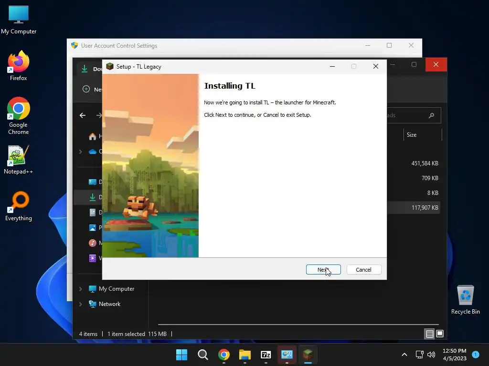Image resolution: width=489 pixels, height=366 pixels.
Task: Cancel the TL Legacy setup
Action: (363, 270)
